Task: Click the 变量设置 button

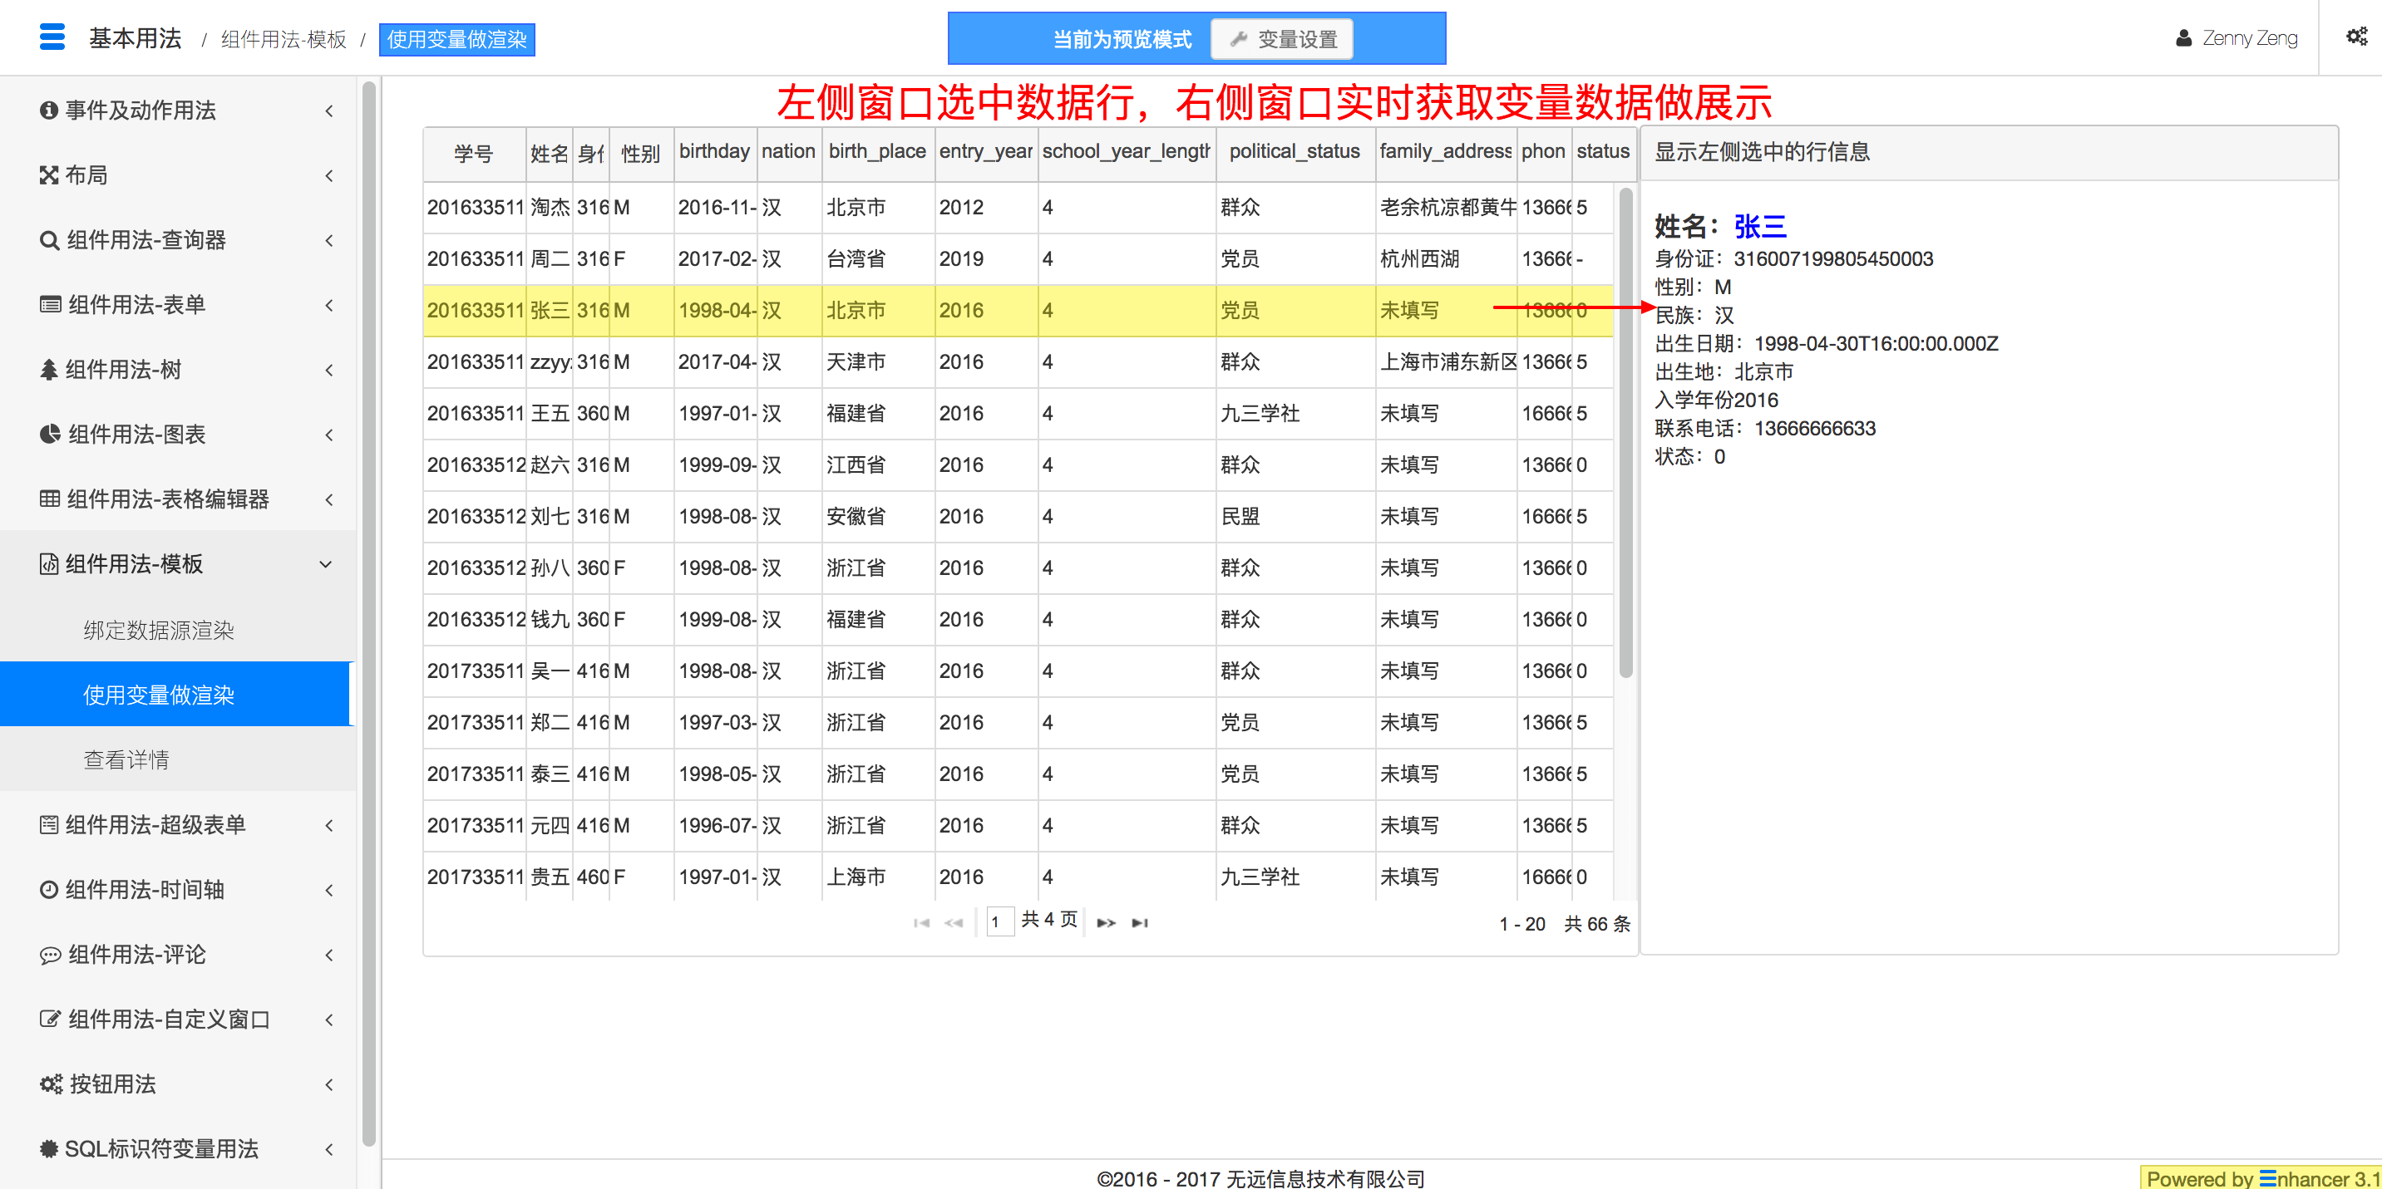Action: [x=1283, y=40]
